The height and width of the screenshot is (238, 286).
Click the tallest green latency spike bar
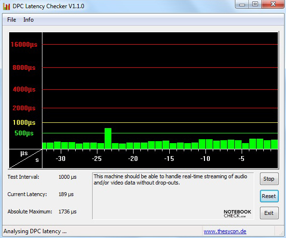(108, 138)
